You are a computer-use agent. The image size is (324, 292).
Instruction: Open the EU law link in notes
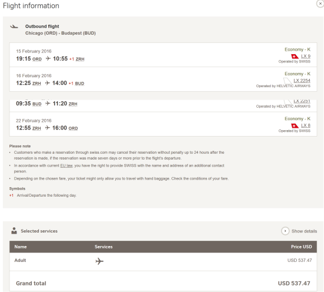(x=67, y=165)
